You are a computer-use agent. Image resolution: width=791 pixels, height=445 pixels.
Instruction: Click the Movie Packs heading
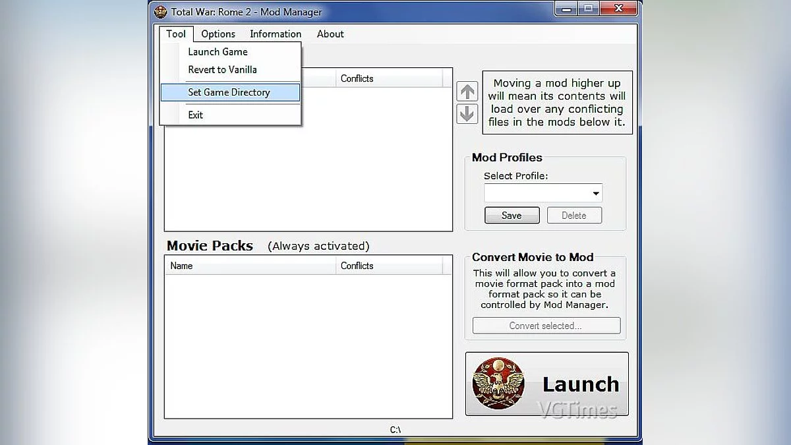pos(210,246)
